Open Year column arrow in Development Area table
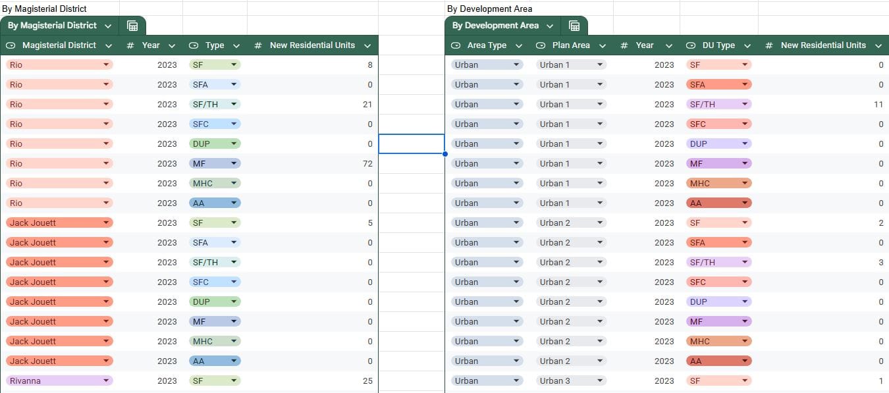The height and width of the screenshot is (393, 889). [x=669, y=45]
